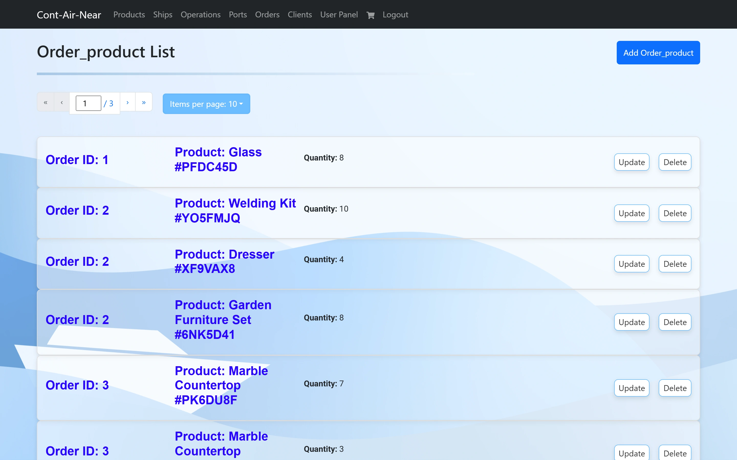Image resolution: width=737 pixels, height=460 pixels.
Task: Click Quantity: 4 text
Action: tap(324, 259)
